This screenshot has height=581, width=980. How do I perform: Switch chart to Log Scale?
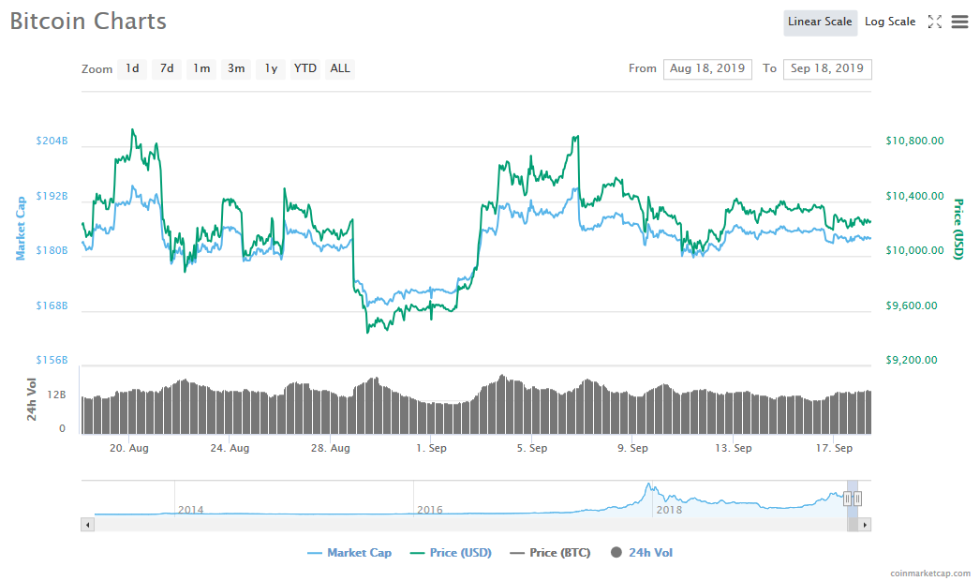coord(890,22)
